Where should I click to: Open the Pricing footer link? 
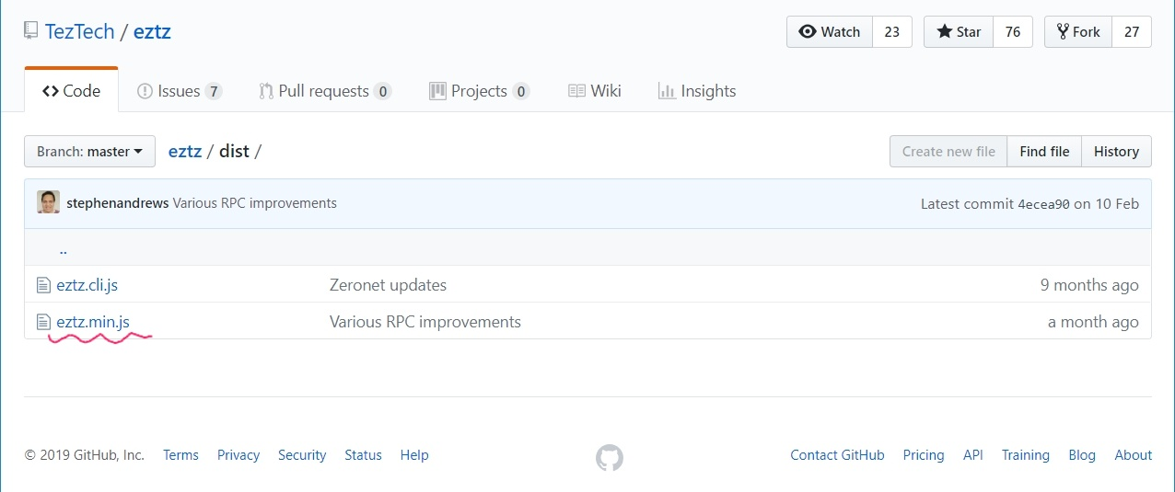tap(924, 455)
